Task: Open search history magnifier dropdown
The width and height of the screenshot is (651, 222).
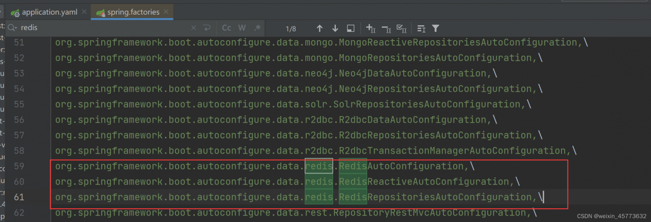Action: tap(12, 28)
